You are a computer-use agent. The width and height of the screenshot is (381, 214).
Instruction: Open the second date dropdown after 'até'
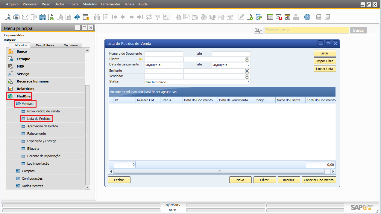pyautogui.click(x=248, y=65)
